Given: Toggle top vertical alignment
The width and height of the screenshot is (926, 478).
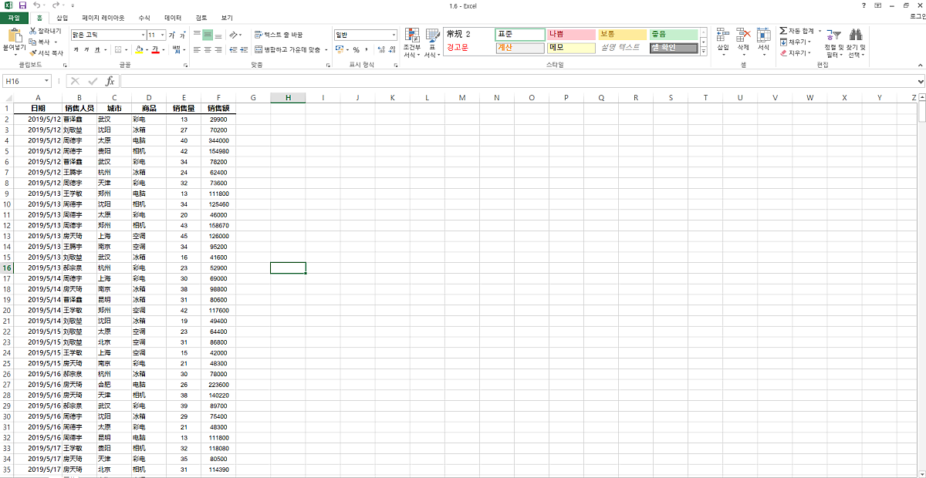Looking at the screenshot, I should tap(197, 35).
